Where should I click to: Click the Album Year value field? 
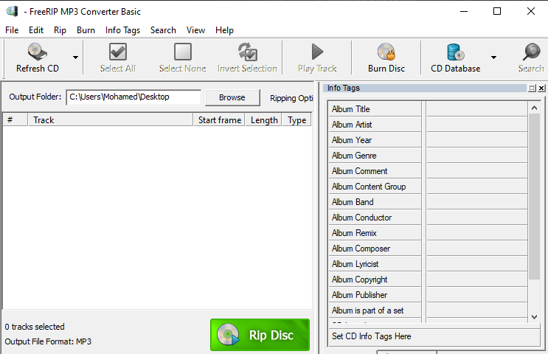click(x=476, y=140)
